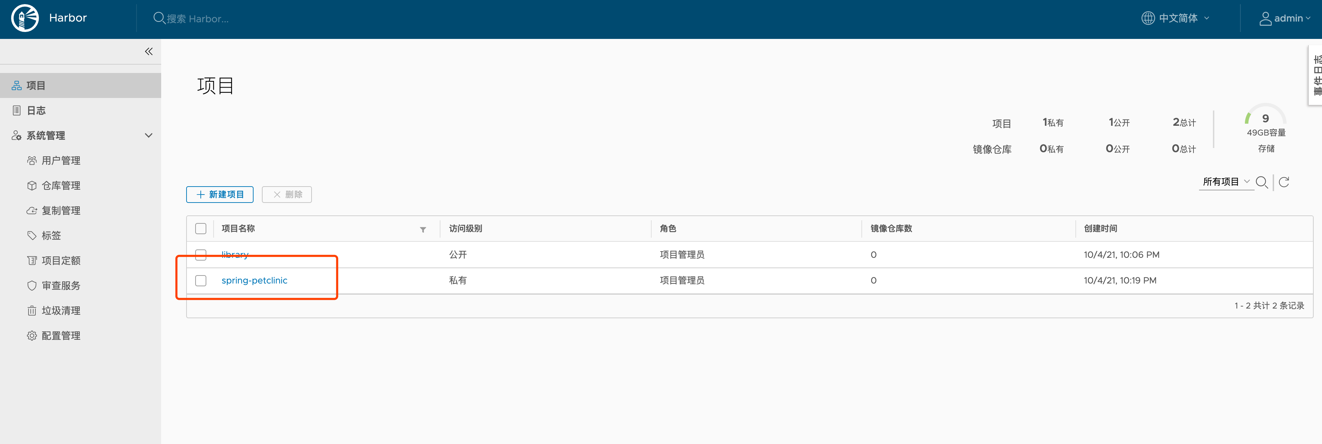The width and height of the screenshot is (1322, 444).
Task: Click the filter icon in project name column
Action: pyautogui.click(x=423, y=229)
